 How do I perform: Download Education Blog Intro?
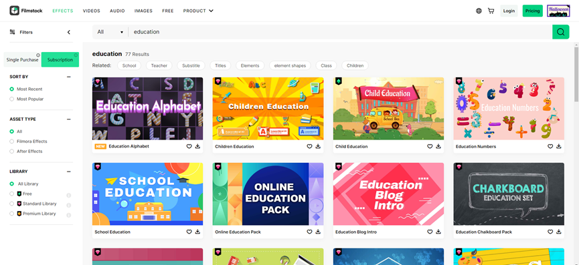tap(438, 232)
